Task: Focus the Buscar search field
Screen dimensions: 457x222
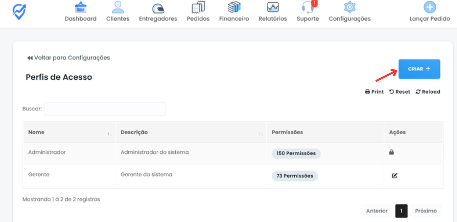Action: click(105, 109)
